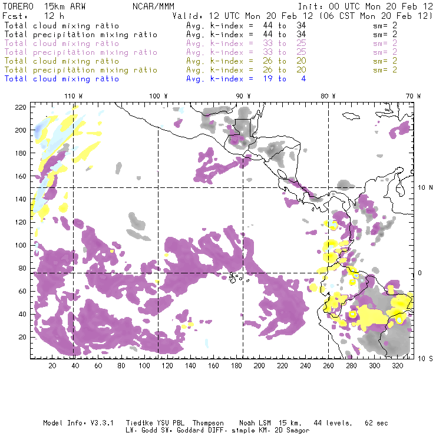Click purple 'Total cloud mixing ratio' legend row
This screenshot has width=436, height=436.
[62, 44]
